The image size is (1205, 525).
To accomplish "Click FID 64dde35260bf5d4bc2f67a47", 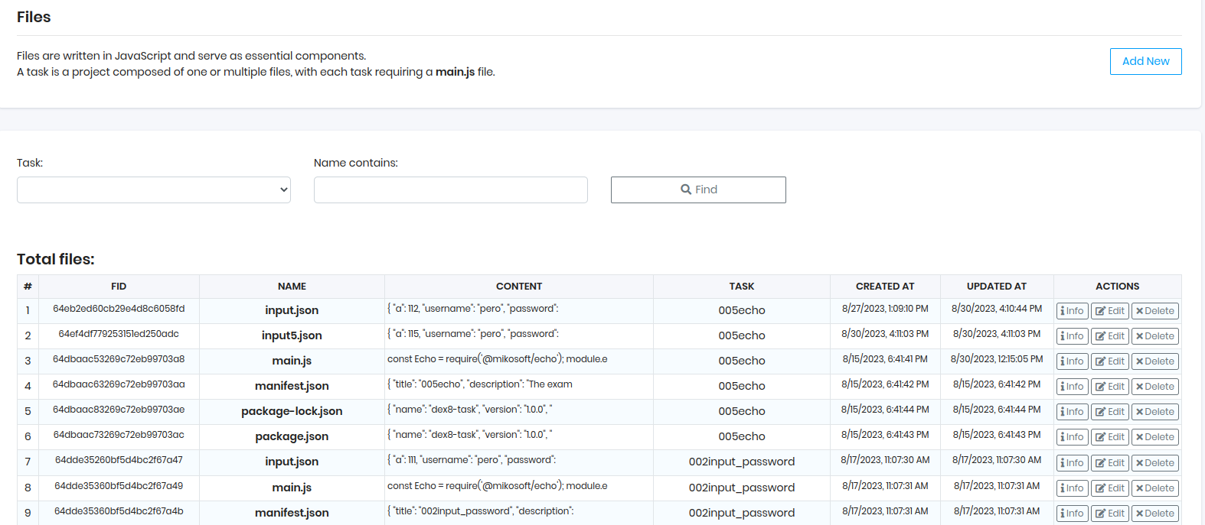I will (119, 460).
